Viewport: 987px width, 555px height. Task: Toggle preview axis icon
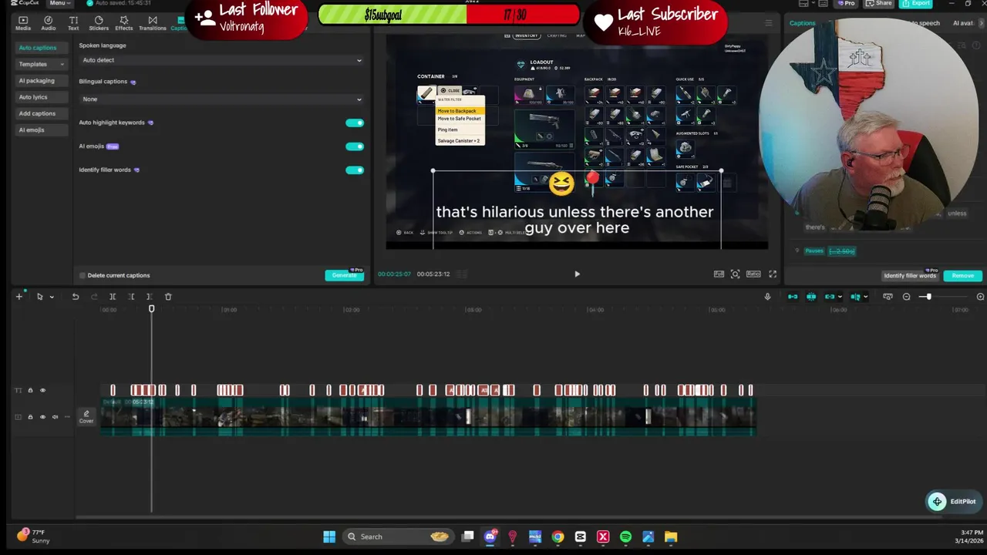coord(855,297)
